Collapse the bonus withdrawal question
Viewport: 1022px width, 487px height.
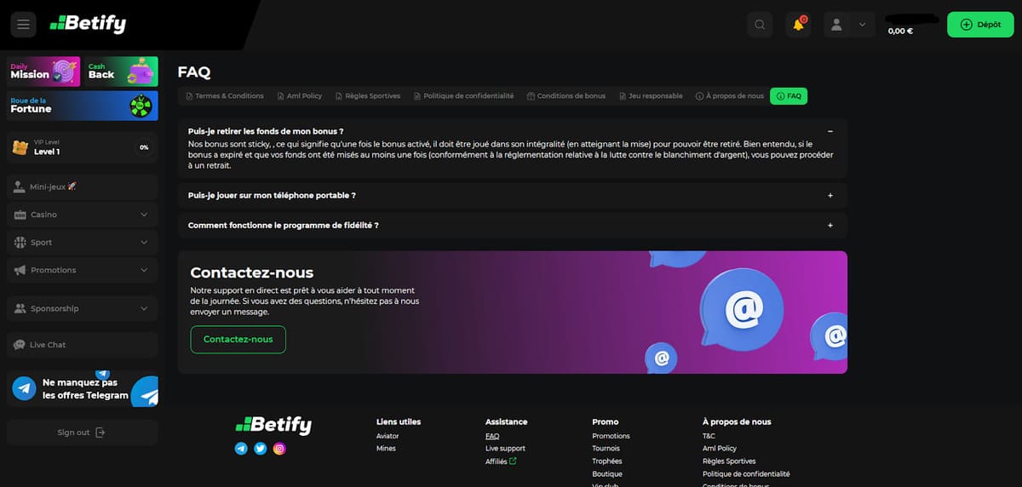click(x=830, y=131)
